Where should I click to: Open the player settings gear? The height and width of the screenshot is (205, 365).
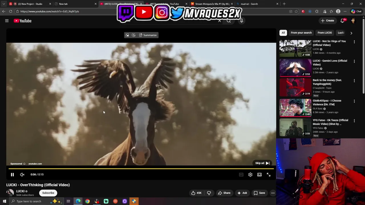click(250, 175)
